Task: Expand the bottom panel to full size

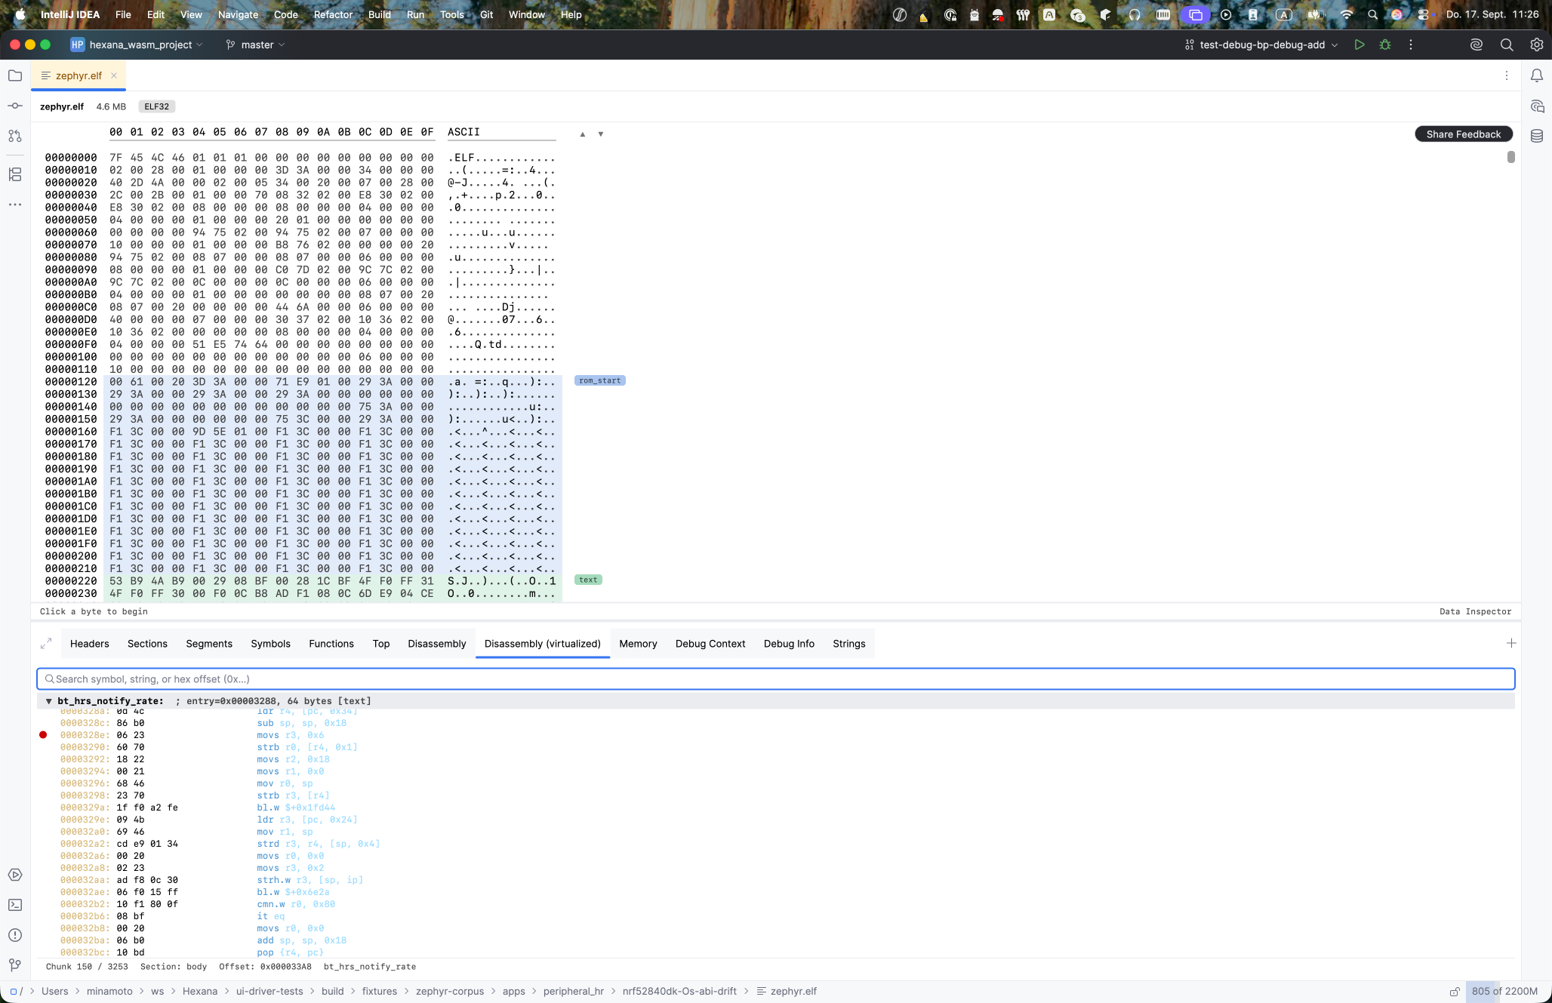Action: coord(46,644)
